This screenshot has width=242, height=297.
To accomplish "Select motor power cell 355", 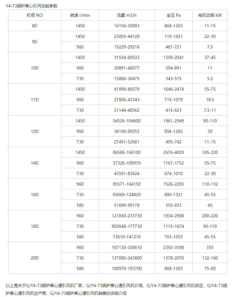I will (x=210, y=247).
